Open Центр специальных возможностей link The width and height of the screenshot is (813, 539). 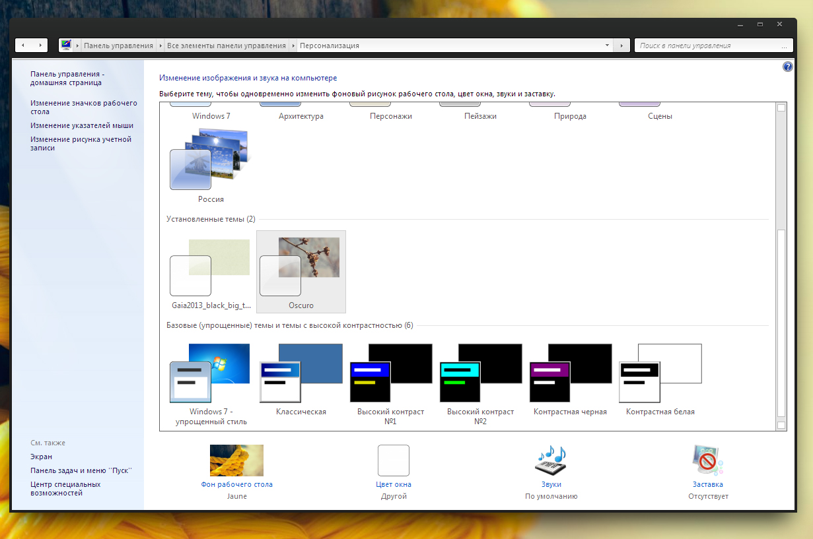66,488
